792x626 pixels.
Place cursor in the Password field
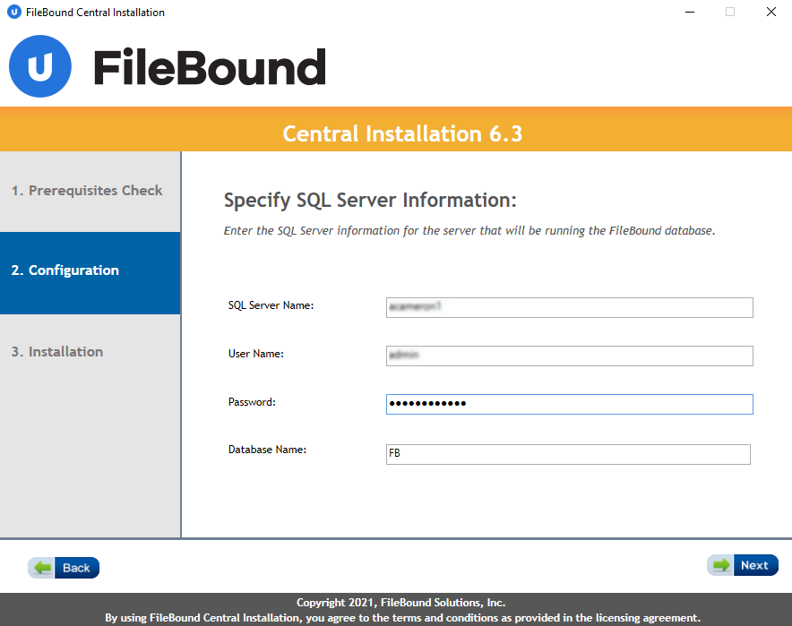point(569,404)
